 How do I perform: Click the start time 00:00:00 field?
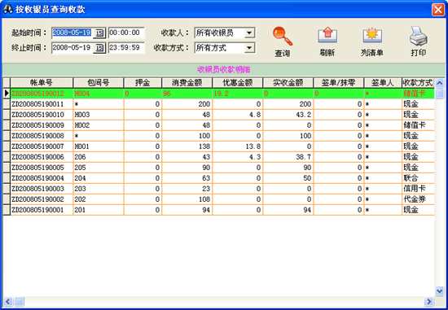point(126,33)
